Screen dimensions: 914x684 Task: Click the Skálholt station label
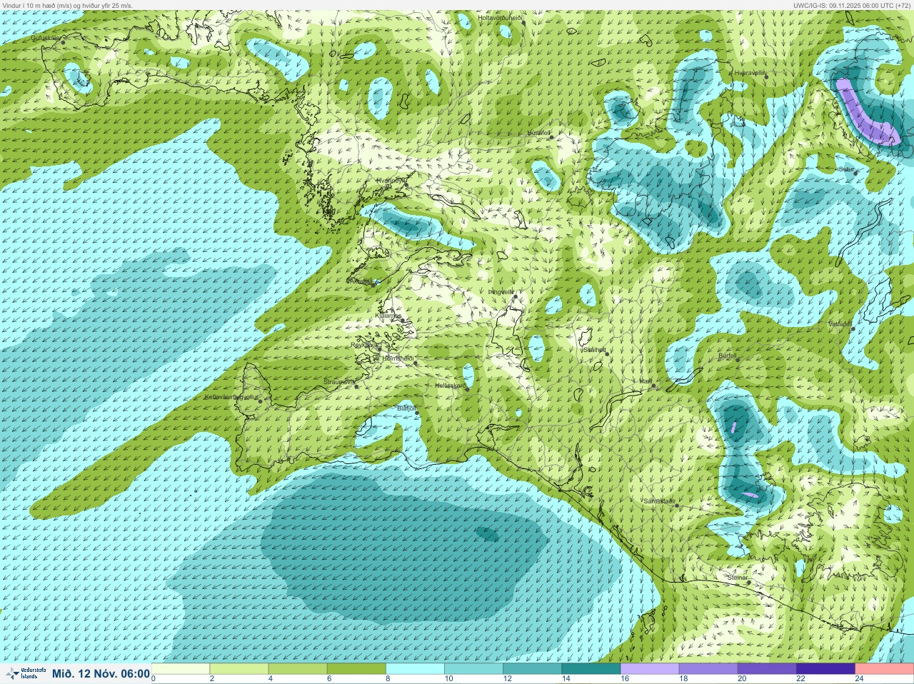click(594, 350)
